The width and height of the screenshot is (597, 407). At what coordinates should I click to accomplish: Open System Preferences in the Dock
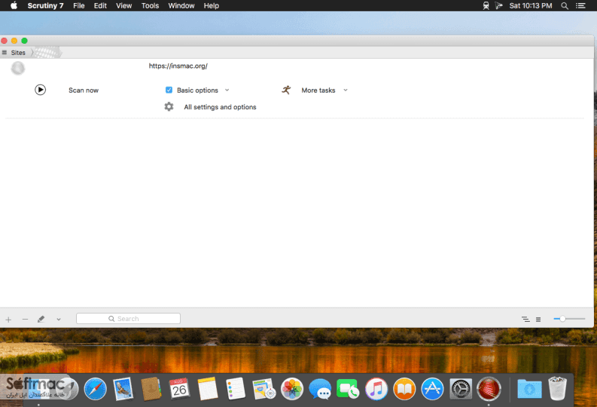tap(461, 389)
